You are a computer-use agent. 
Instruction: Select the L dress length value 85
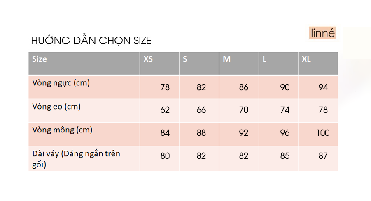(x=285, y=156)
